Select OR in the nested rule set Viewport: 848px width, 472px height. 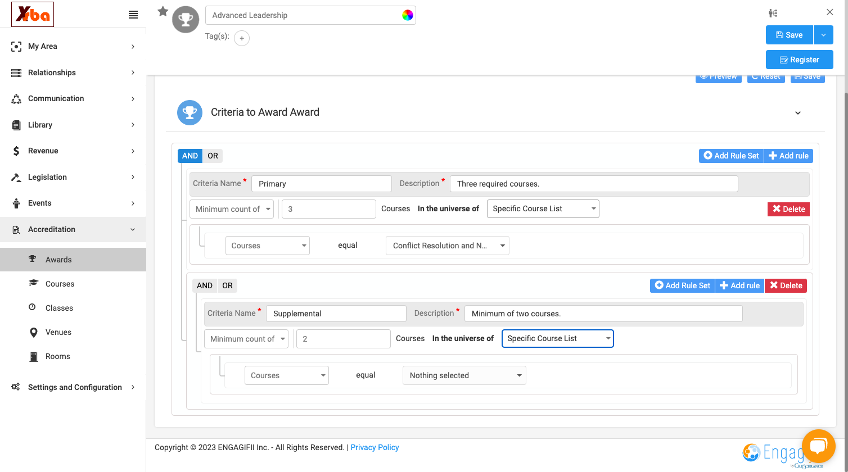(227, 285)
